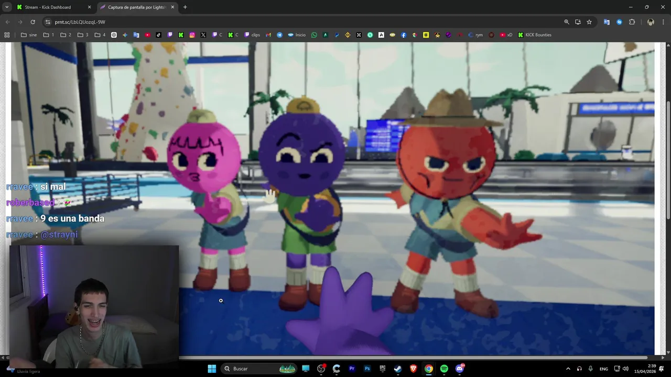Open Discord from the taskbar

(x=460, y=369)
